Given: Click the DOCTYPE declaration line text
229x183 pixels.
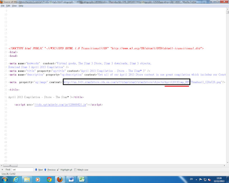Looking at the screenshot, I should (106, 48).
